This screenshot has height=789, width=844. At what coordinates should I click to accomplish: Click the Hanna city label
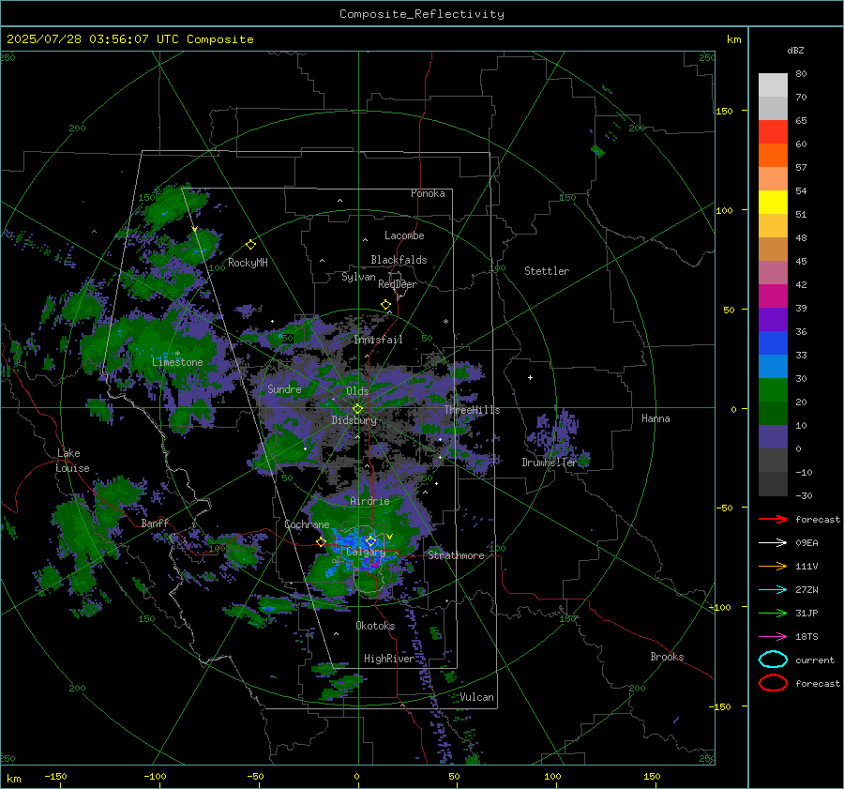pos(656,418)
